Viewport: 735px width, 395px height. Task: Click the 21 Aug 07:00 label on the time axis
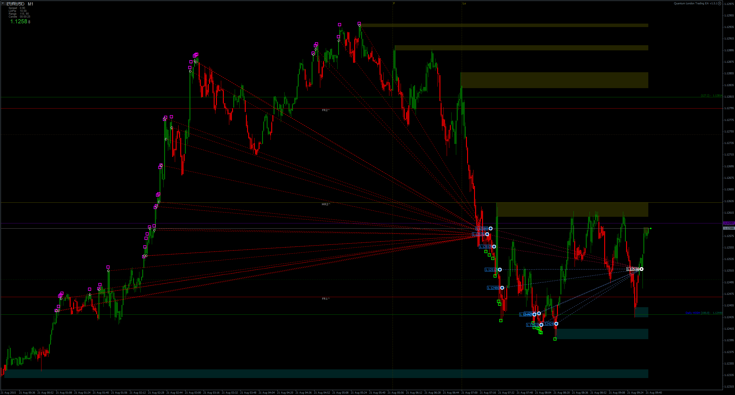click(x=469, y=393)
